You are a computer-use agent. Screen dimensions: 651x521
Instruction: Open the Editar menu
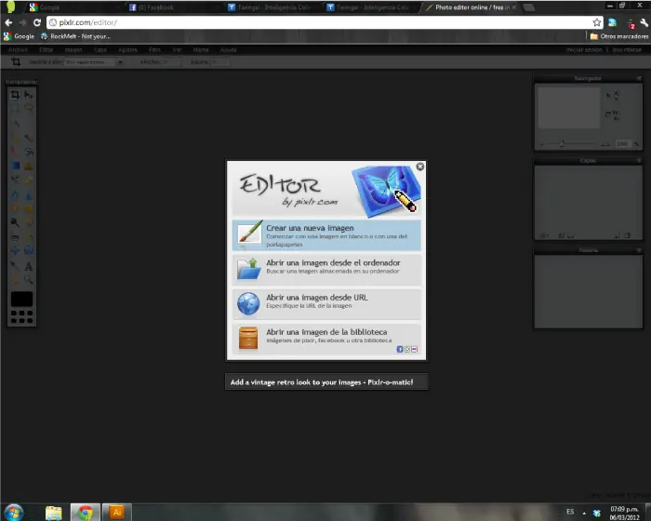tap(46, 50)
